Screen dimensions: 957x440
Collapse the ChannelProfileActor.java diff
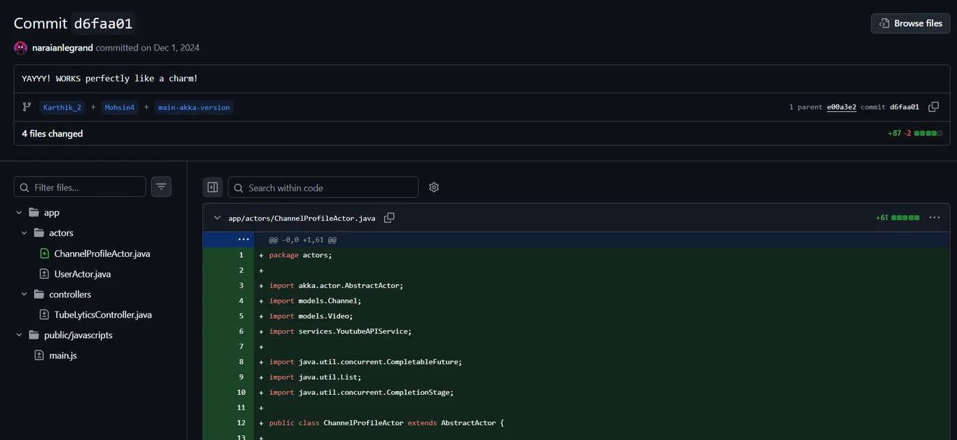pos(217,218)
